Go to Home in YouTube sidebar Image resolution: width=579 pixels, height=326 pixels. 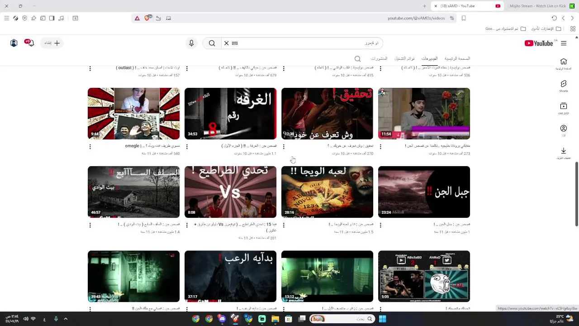point(563,64)
